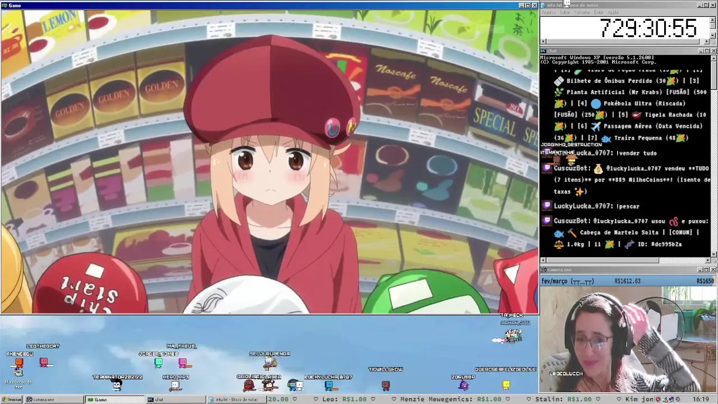This screenshot has width=718, height=404.
Task: Click the taskbar clock showing 16:19
Action: pyautogui.click(x=701, y=400)
